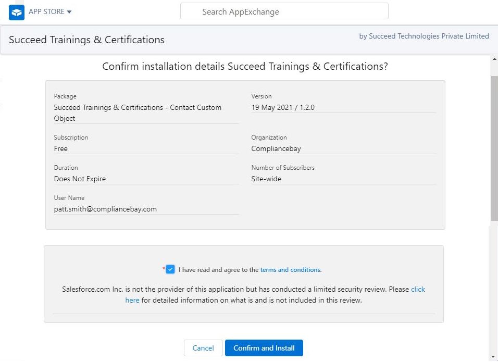Open the terms and conditions link
This screenshot has height=362, width=498.
point(291,270)
